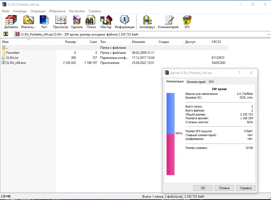Click the size value 2 330 432
Screen dimensions: 271x200
click(x=69, y=63)
